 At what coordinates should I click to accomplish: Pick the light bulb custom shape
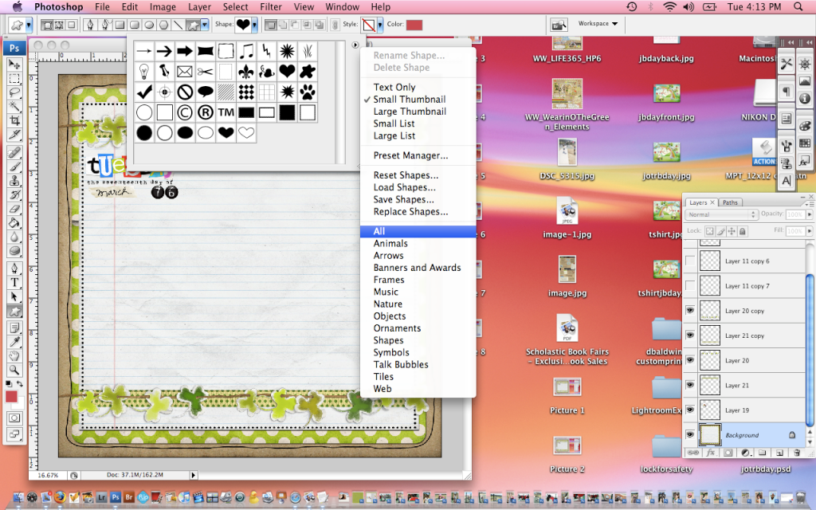(144, 72)
